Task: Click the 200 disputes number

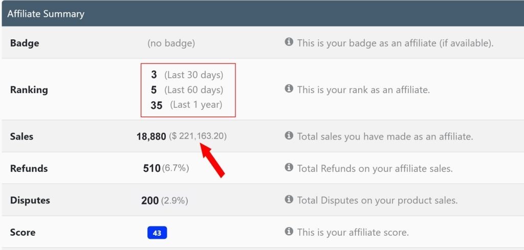Action: [x=150, y=200]
